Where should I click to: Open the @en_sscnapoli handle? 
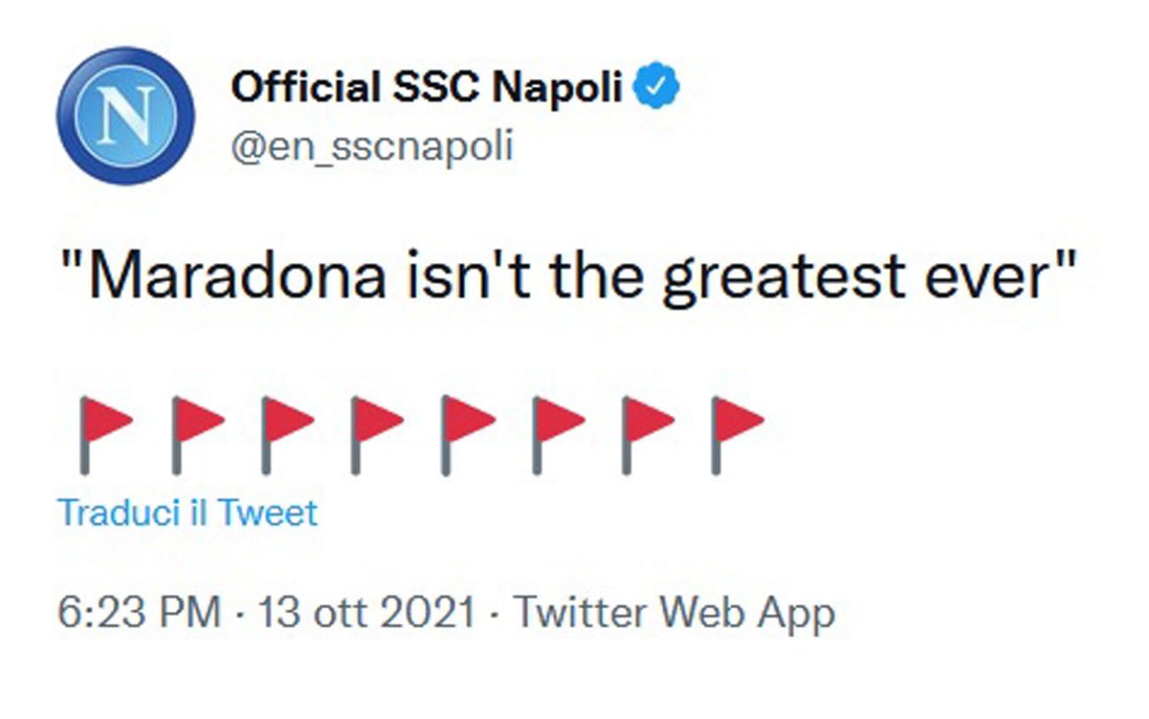pyautogui.click(x=372, y=146)
